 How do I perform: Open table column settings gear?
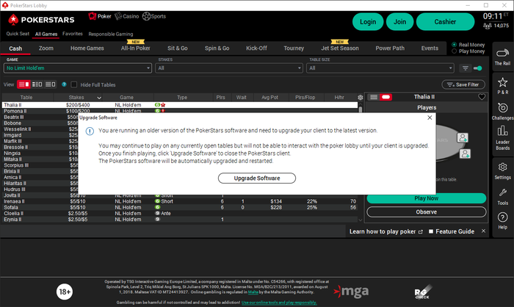360,98
